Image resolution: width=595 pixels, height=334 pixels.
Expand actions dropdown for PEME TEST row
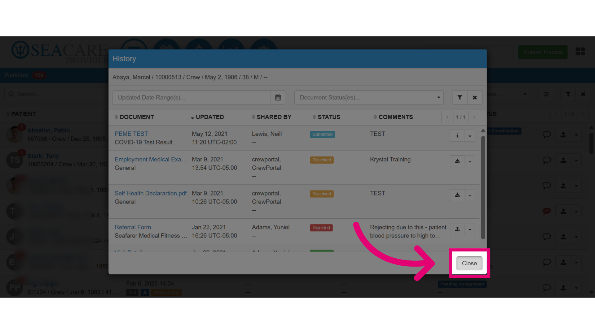[470, 136]
